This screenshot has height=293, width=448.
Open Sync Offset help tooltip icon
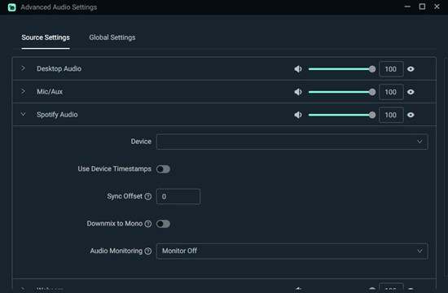point(148,196)
